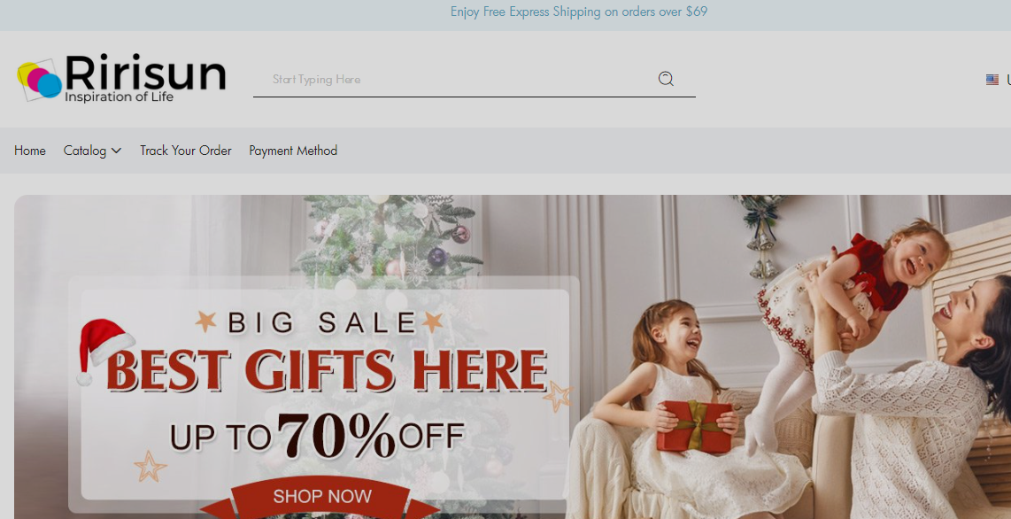This screenshot has height=519, width=1011.
Task: Click the US flag icon
Action: [x=992, y=80]
